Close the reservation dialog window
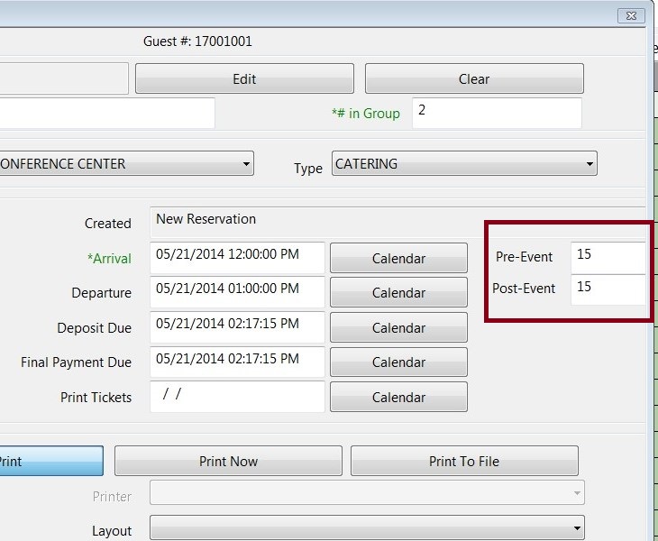The height and width of the screenshot is (541, 658). click(633, 14)
